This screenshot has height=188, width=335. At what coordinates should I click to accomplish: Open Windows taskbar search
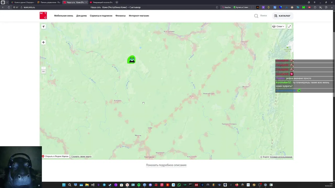click(70, 185)
